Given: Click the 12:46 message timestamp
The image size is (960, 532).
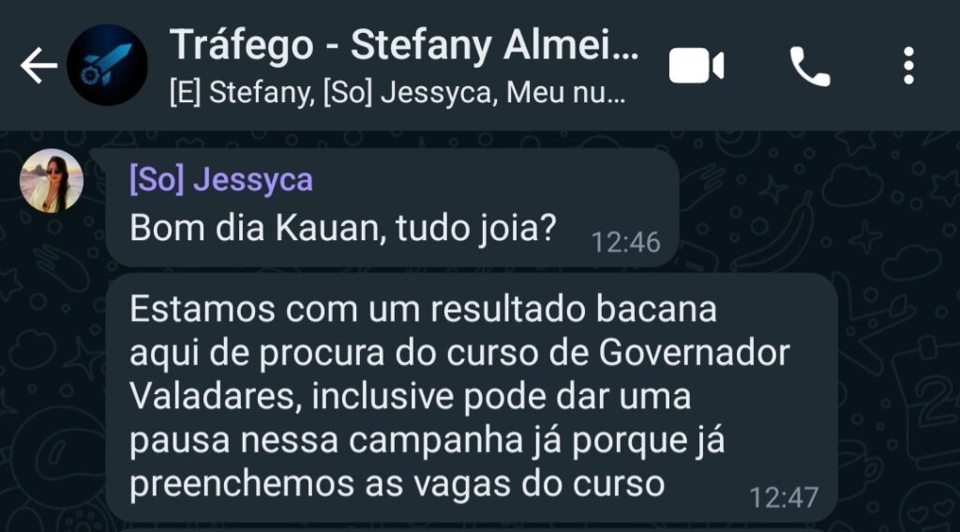Looking at the screenshot, I should (625, 243).
